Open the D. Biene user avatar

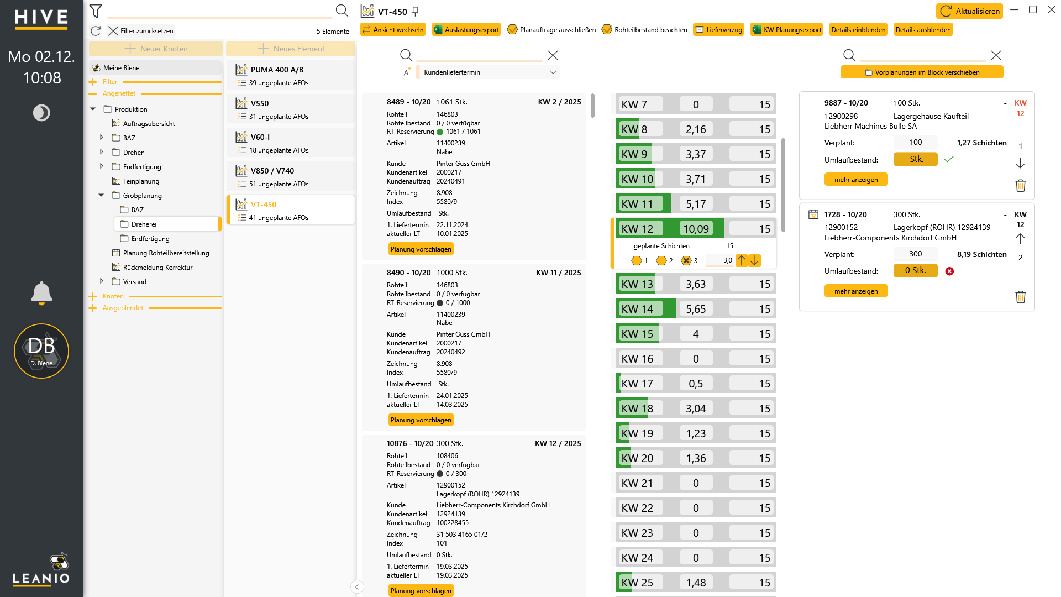[41, 351]
